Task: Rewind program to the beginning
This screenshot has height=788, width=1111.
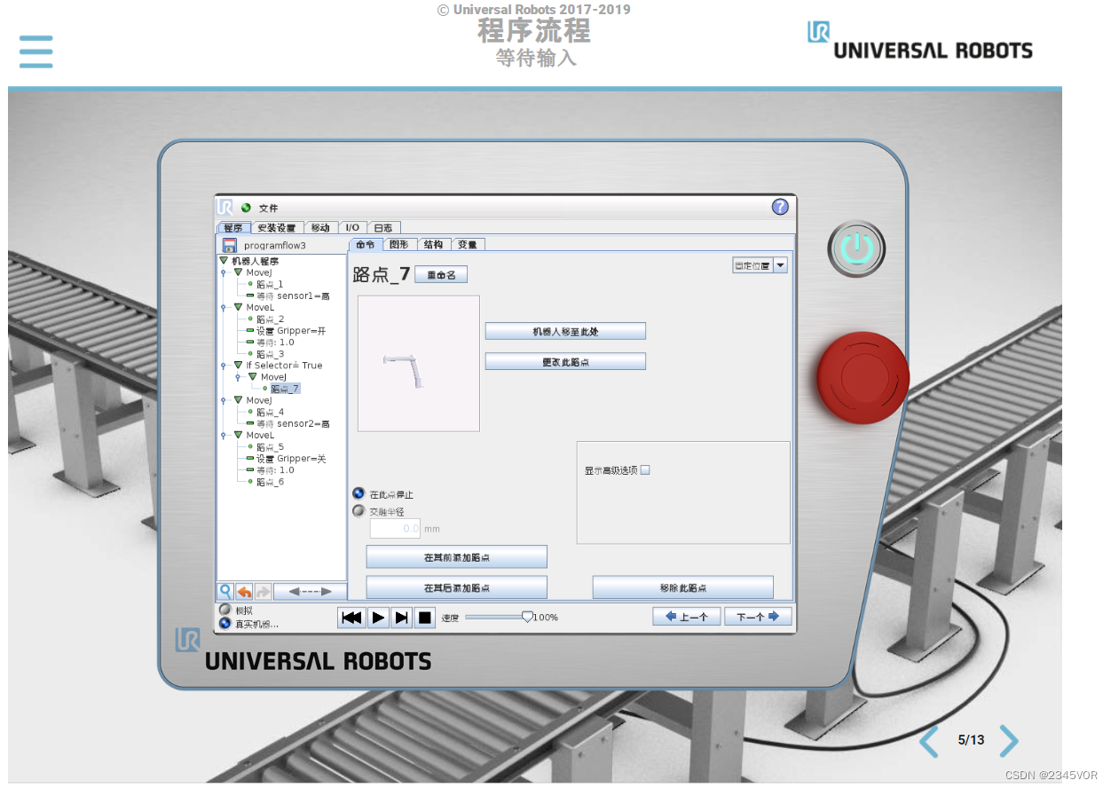Action: pos(351,618)
